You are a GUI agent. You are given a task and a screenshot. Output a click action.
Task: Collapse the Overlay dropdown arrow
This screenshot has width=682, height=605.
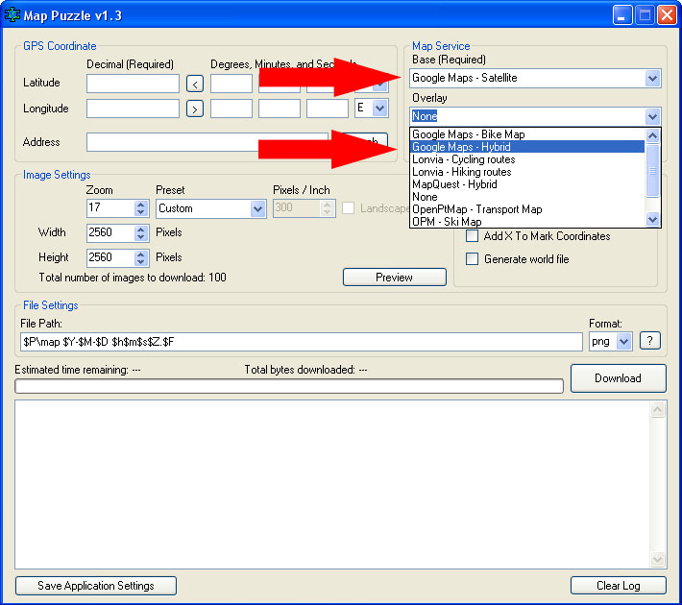[x=652, y=116]
